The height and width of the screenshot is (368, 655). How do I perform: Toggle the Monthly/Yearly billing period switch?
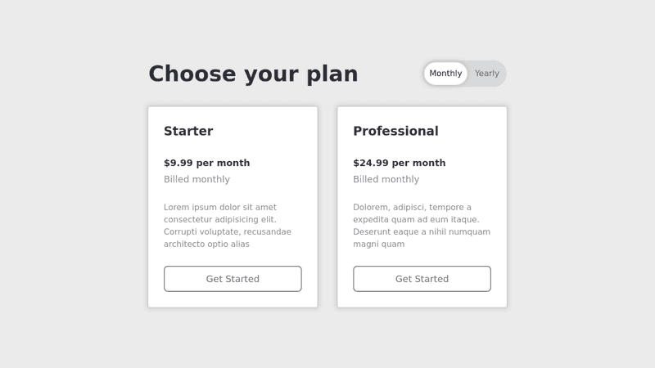(x=464, y=74)
